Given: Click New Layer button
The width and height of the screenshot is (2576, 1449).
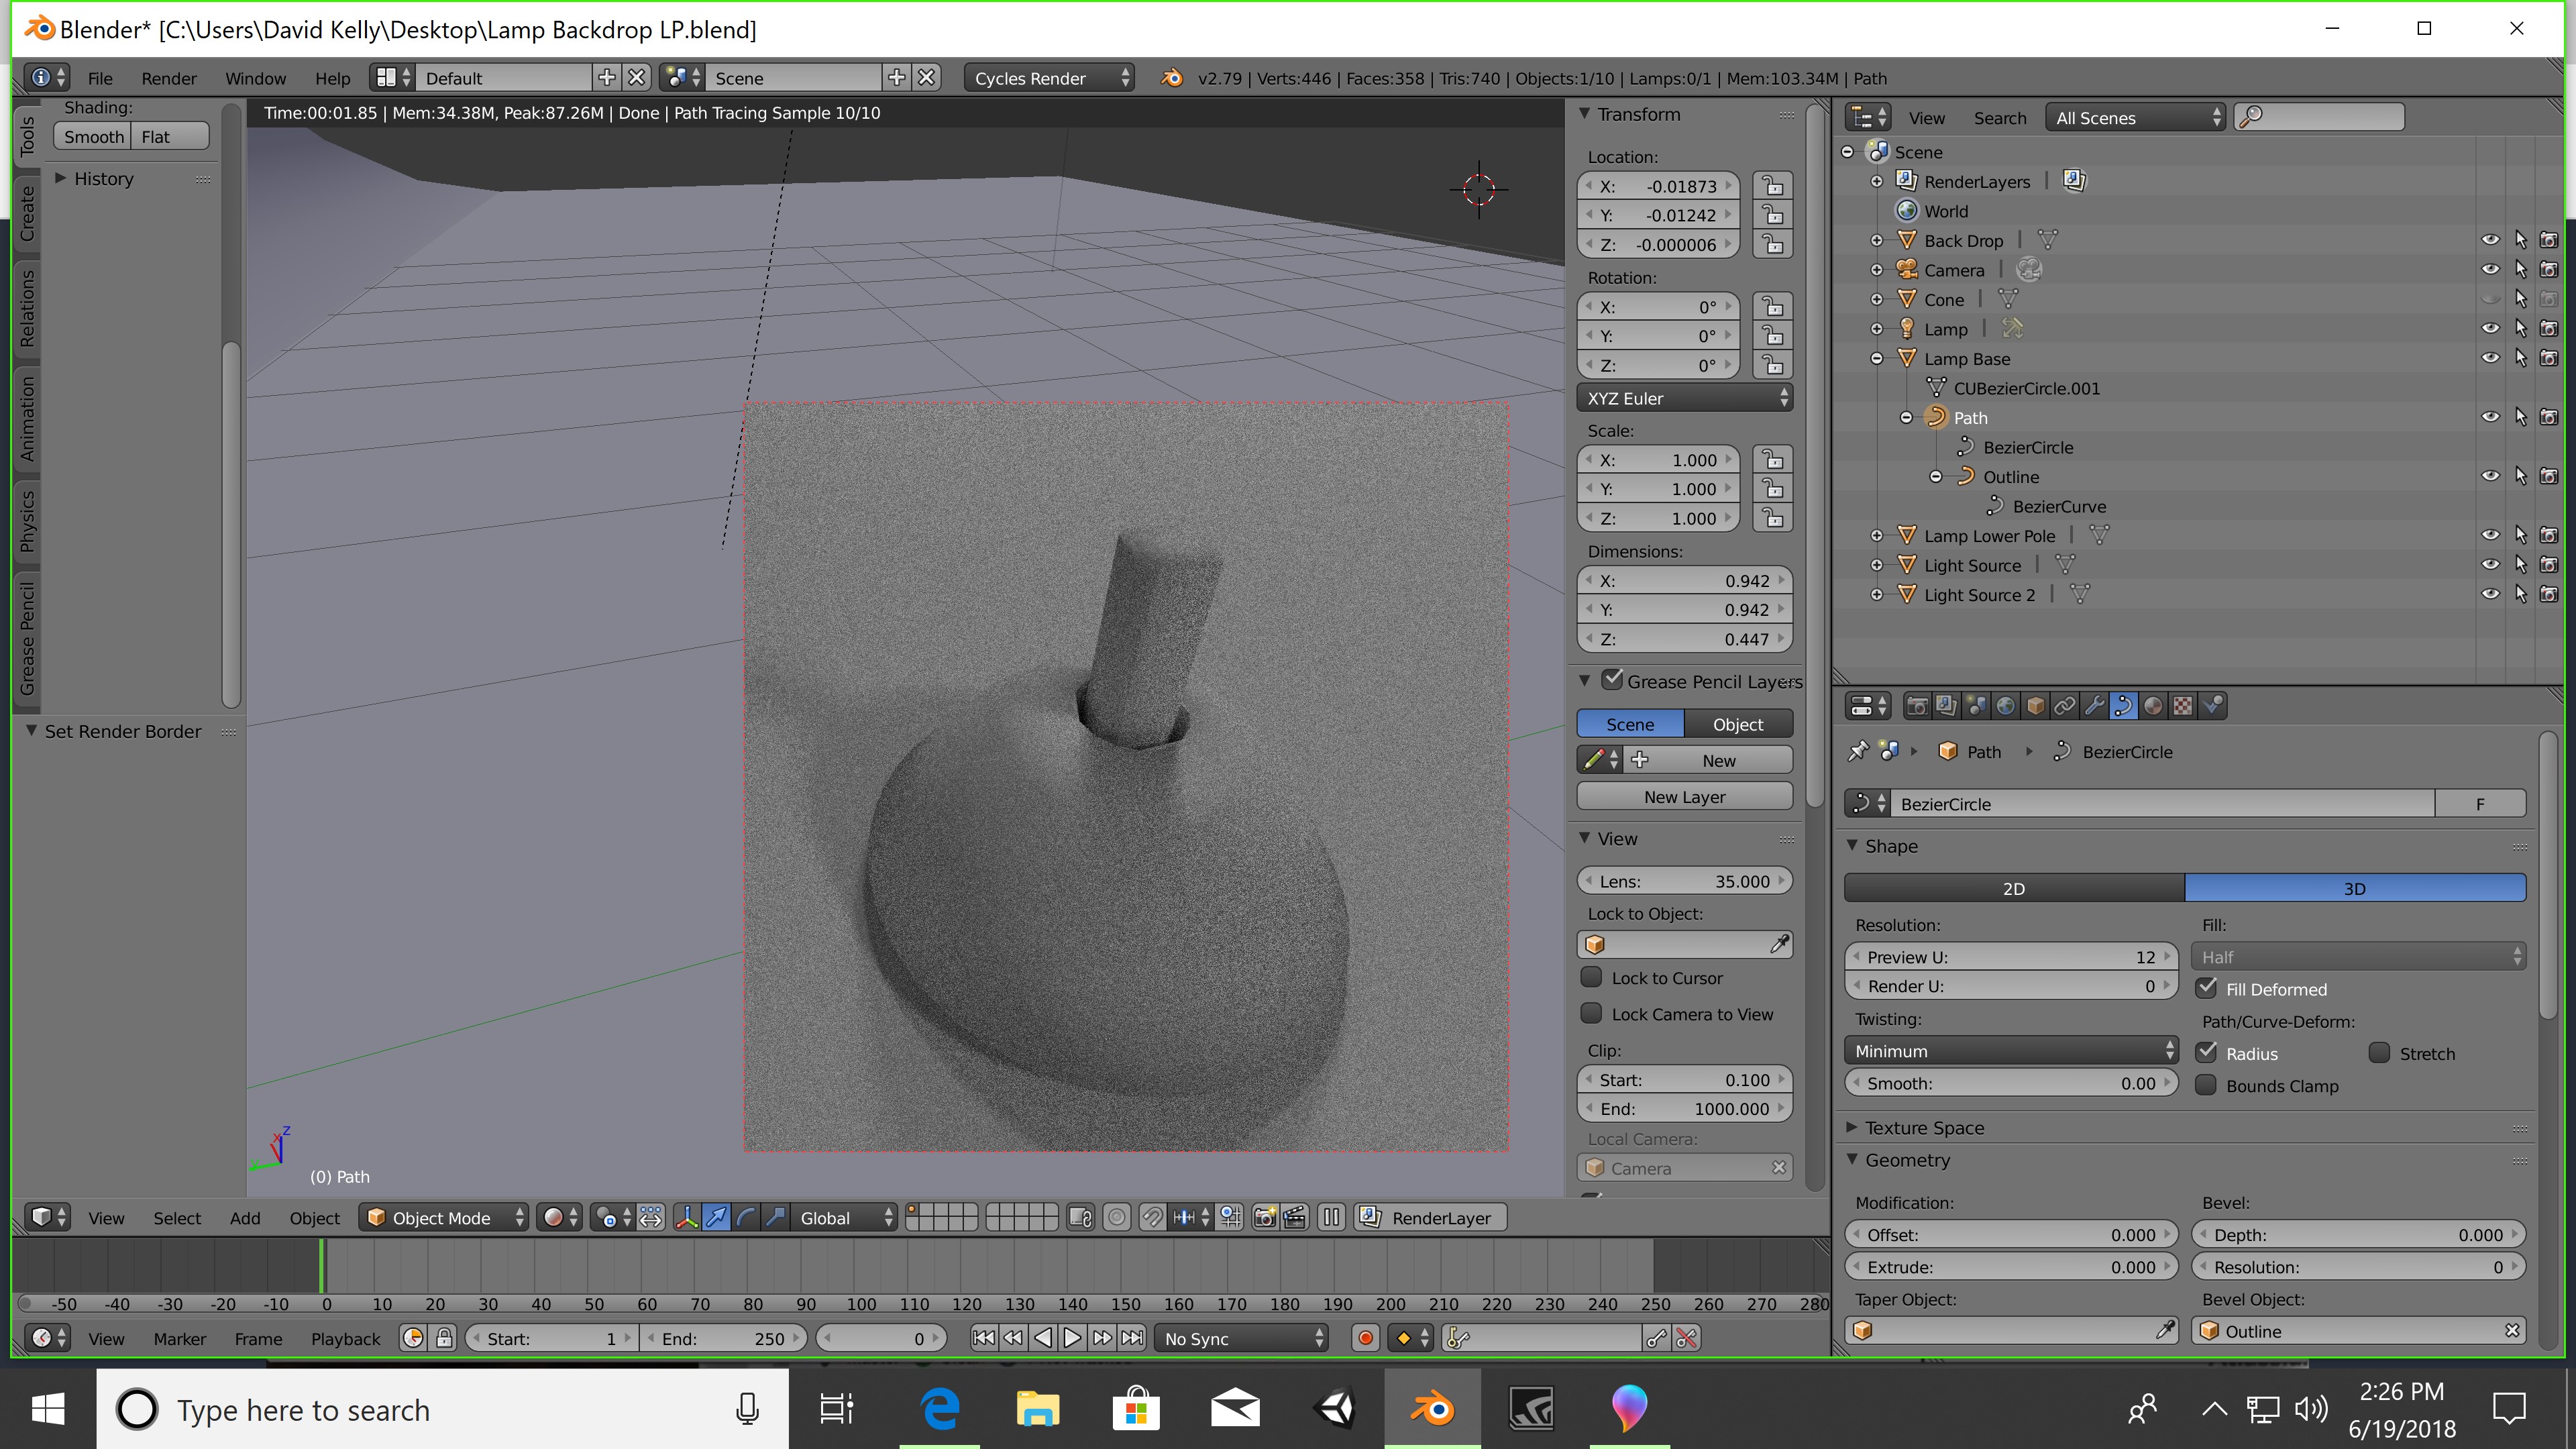Looking at the screenshot, I should point(1685,796).
